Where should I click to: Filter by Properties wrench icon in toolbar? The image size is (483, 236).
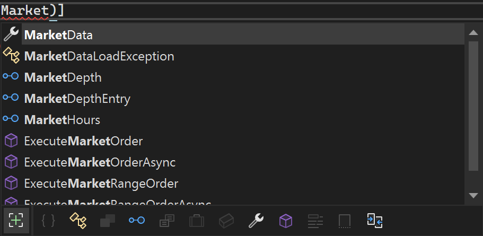(x=256, y=221)
